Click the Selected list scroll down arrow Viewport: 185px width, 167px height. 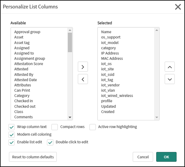click(x=156, y=117)
